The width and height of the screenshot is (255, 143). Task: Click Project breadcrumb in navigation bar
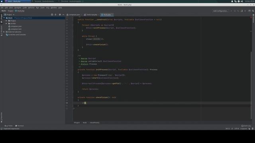click(10, 11)
